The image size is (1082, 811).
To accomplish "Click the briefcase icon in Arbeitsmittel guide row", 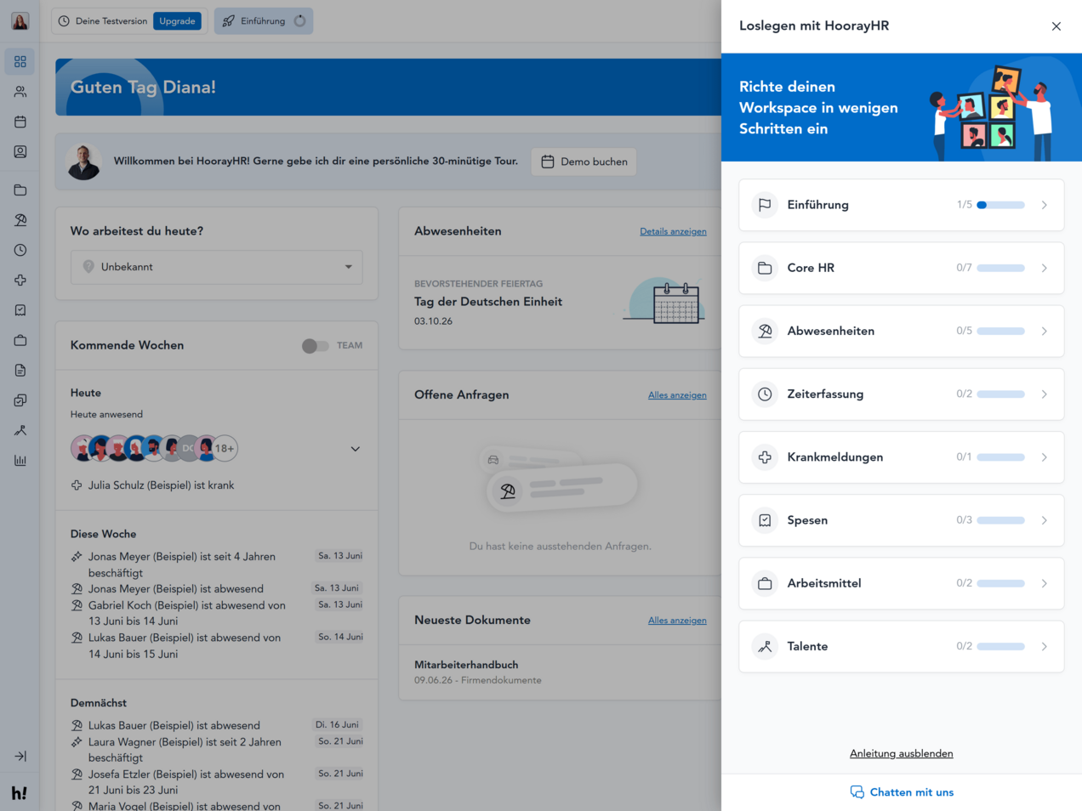I will pyautogui.click(x=765, y=583).
